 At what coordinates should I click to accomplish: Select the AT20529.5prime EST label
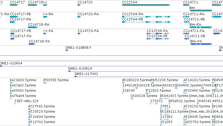point(42,112)
